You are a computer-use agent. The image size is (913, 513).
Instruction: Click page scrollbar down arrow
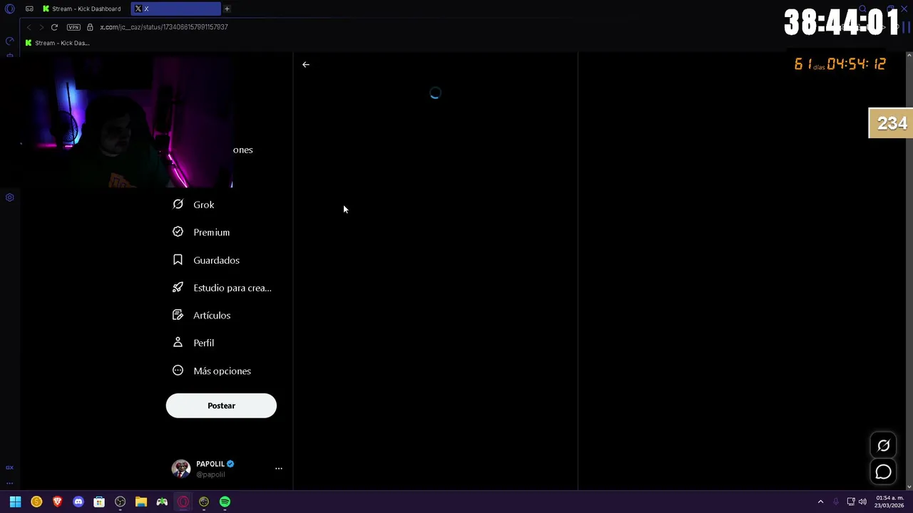pos(909,487)
